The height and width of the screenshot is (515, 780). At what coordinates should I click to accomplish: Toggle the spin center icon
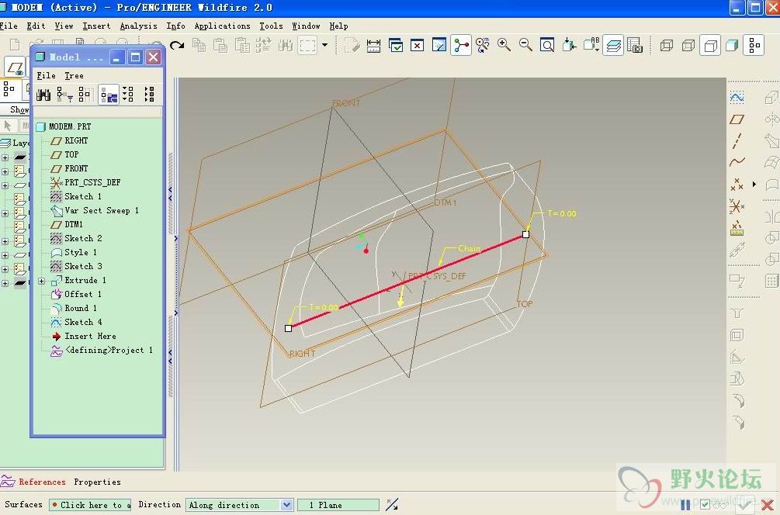tap(461, 45)
